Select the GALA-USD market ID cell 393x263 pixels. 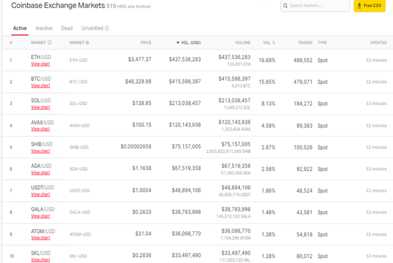tap(80, 213)
